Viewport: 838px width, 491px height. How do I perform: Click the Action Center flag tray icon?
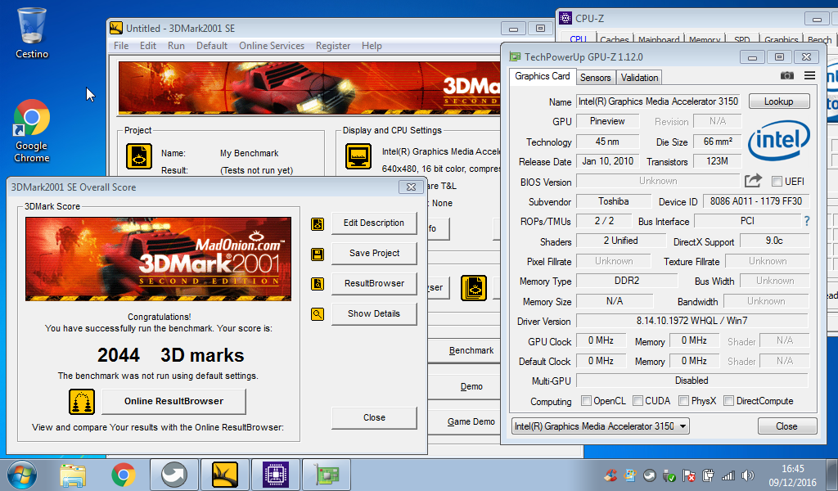[688, 475]
